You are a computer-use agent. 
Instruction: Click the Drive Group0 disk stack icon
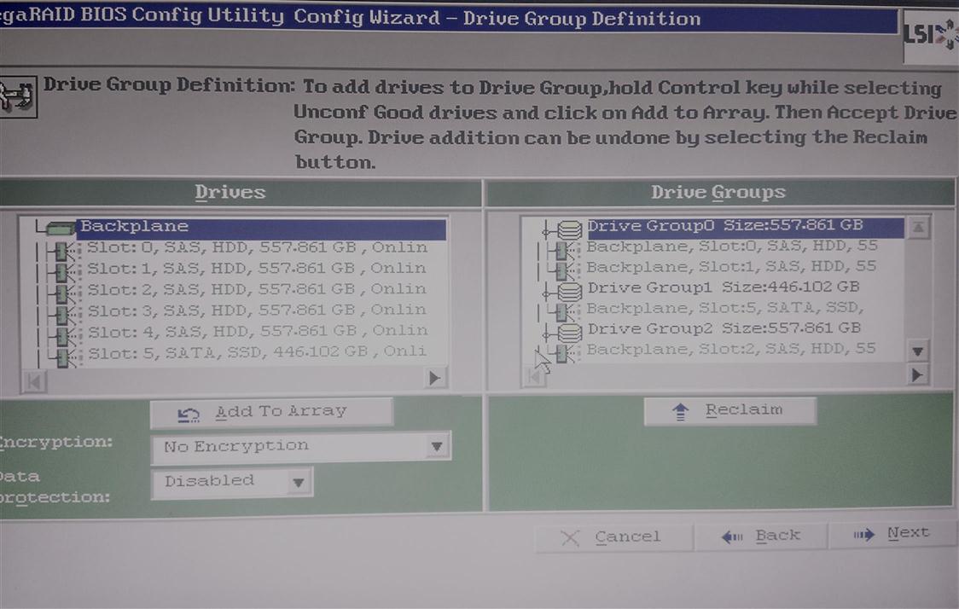tap(569, 230)
